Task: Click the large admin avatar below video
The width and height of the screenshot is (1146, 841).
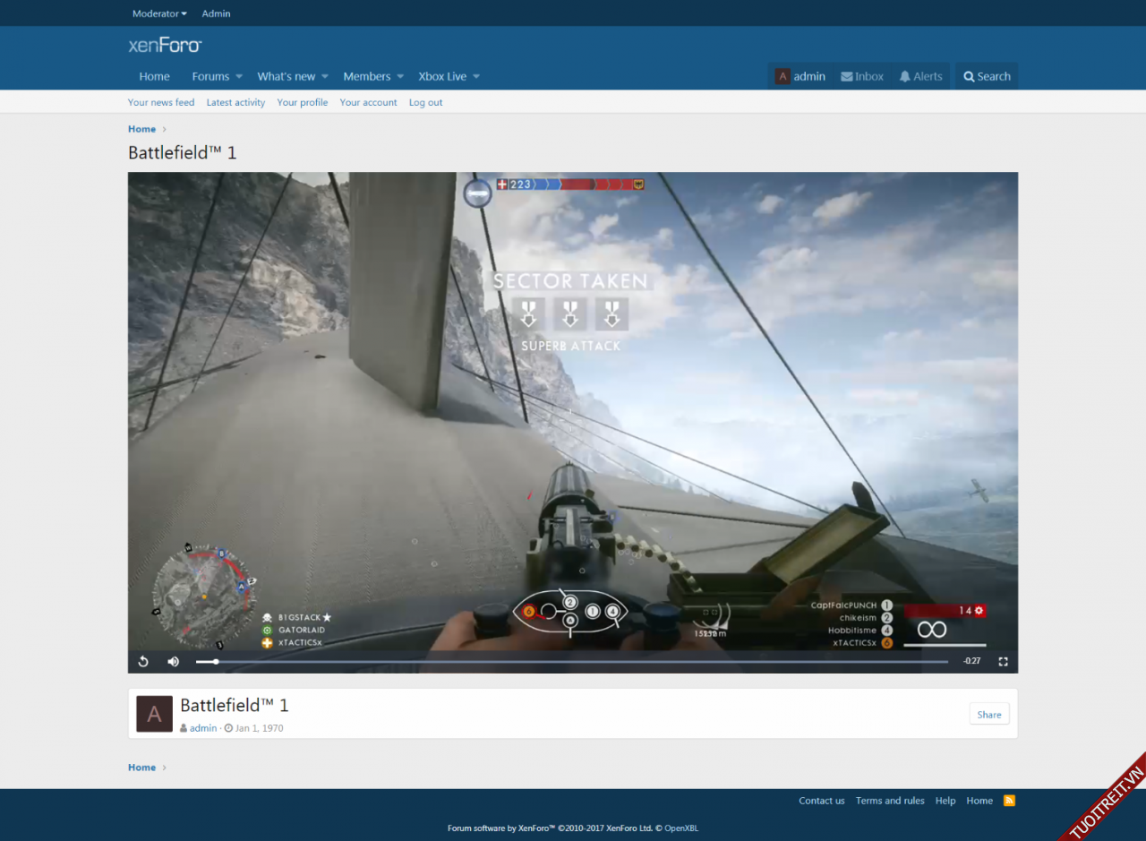Action: pos(154,714)
